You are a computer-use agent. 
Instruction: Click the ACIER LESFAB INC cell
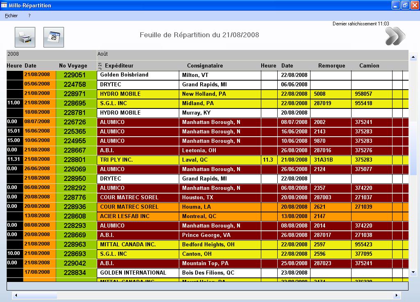[x=138, y=216]
